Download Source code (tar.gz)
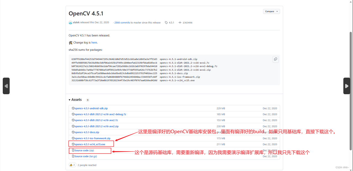The image size is (353, 171). click(x=85, y=156)
